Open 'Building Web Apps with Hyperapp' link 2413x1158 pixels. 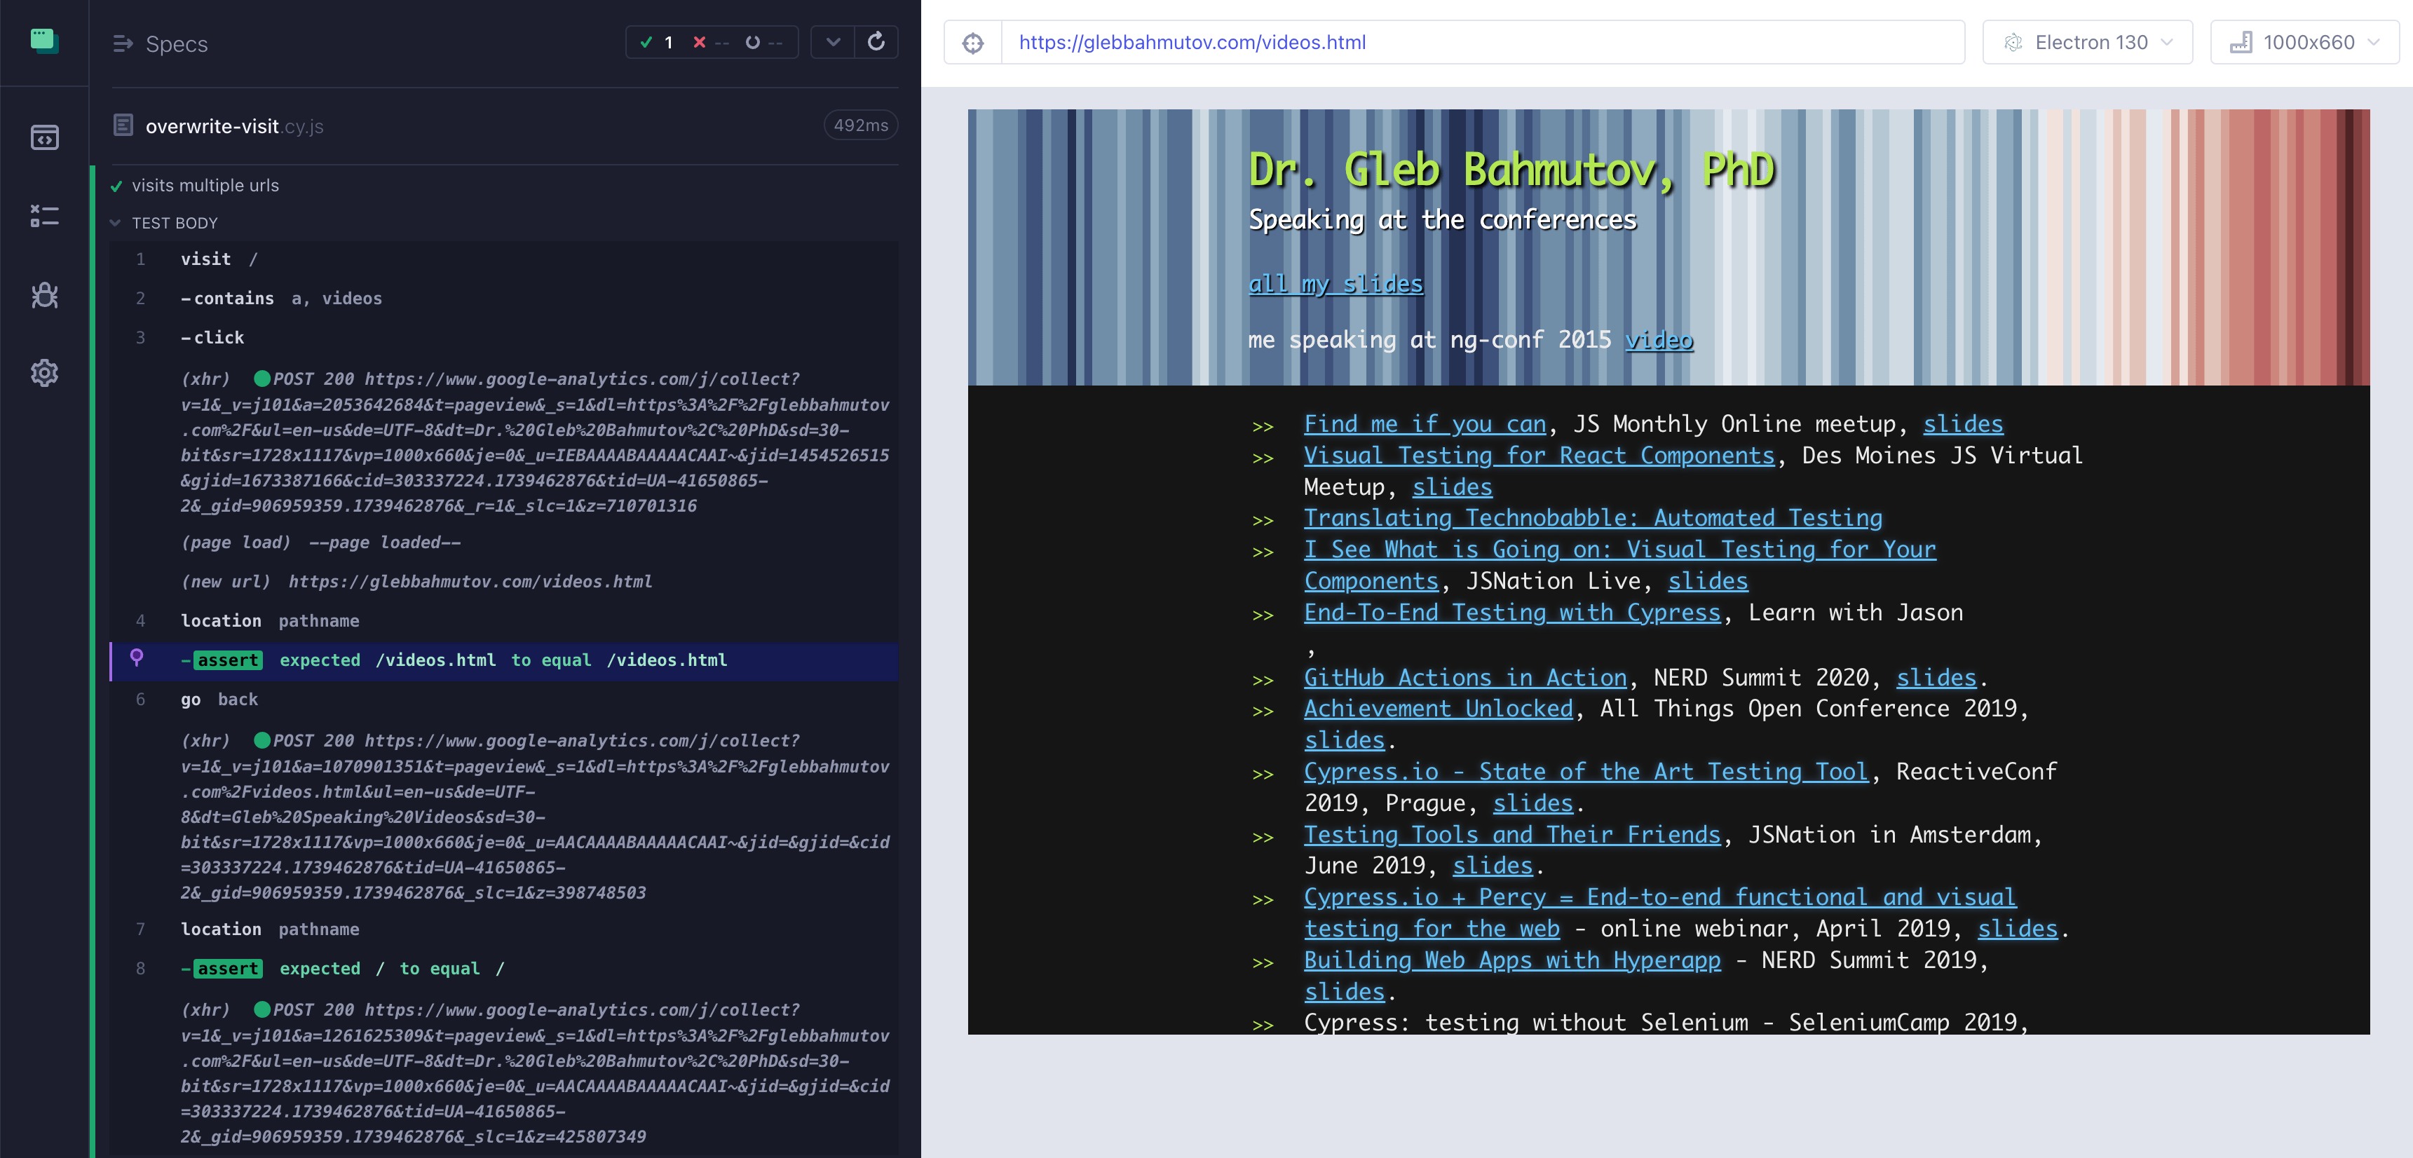tap(1512, 961)
